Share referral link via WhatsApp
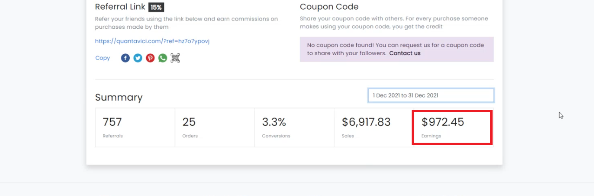 pyautogui.click(x=162, y=58)
